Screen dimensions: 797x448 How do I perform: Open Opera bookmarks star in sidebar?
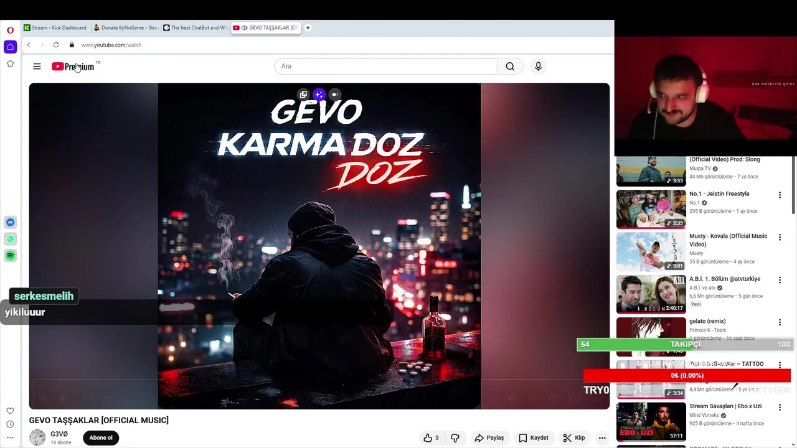pyautogui.click(x=10, y=63)
